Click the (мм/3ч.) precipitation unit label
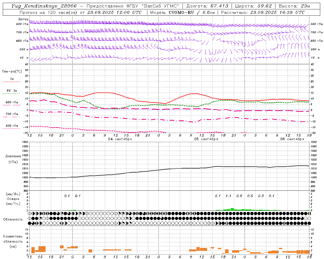This screenshot has width=324, height=259. point(13,194)
